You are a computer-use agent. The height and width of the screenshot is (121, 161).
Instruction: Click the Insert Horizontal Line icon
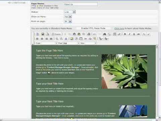tap(86, 39)
